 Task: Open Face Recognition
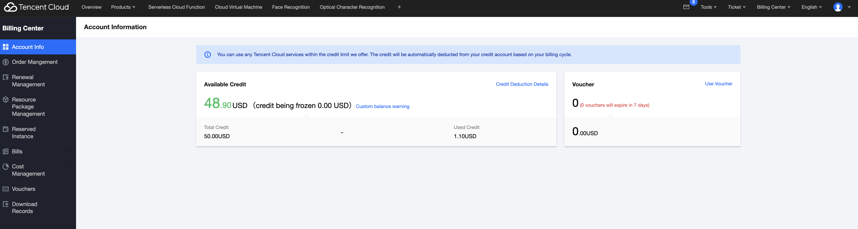click(291, 7)
